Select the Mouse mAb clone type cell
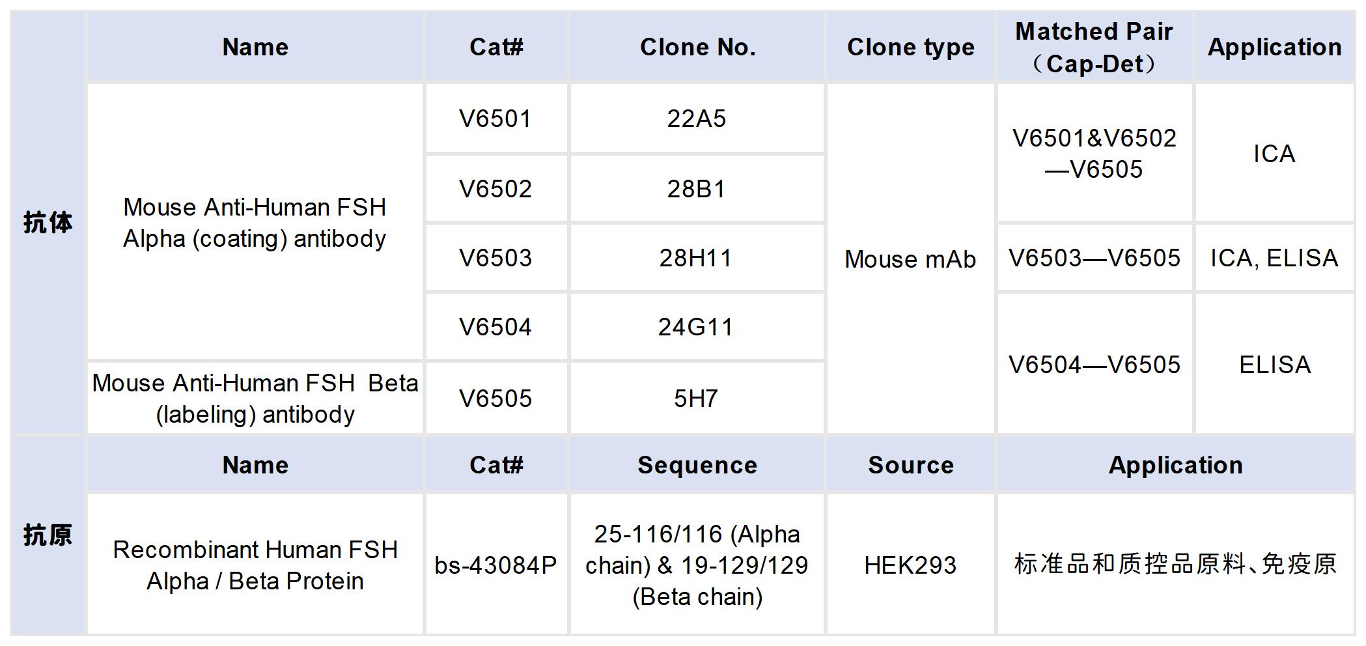The width and height of the screenshot is (1366, 646). point(910,259)
